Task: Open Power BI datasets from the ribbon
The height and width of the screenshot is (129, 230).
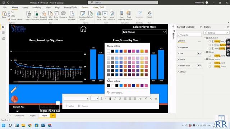Action: coord(43,15)
